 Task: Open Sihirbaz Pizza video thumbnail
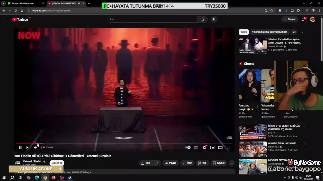(x=253, y=46)
